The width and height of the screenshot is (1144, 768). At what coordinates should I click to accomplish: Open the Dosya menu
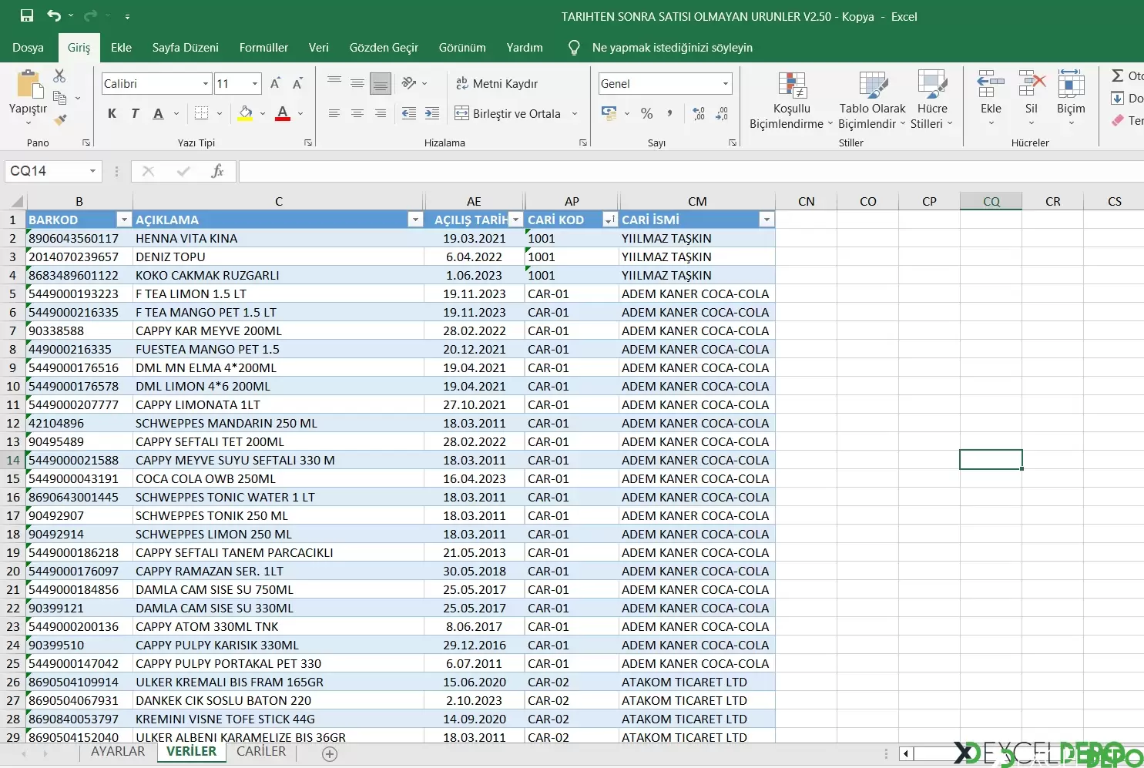[28, 48]
